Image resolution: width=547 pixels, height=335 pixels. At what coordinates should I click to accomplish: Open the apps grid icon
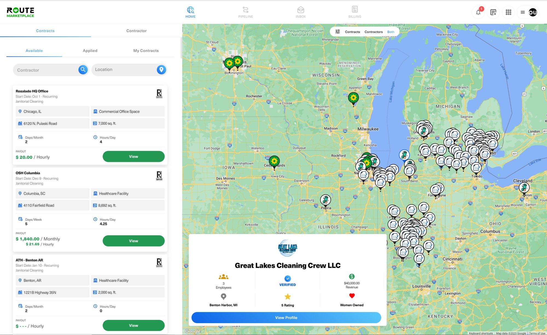(x=508, y=12)
